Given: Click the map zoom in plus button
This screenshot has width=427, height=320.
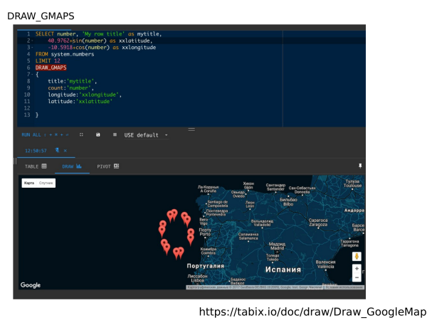Looking at the screenshot, I should pos(357,270).
